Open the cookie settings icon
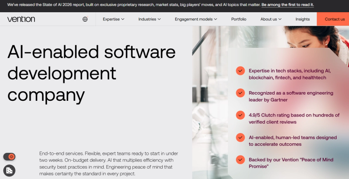 (9, 171)
